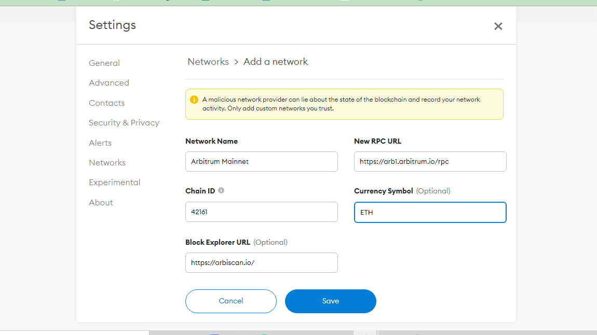Click the Currency Symbol input field
The height and width of the screenshot is (335, 597).
[x=430, y=212]
